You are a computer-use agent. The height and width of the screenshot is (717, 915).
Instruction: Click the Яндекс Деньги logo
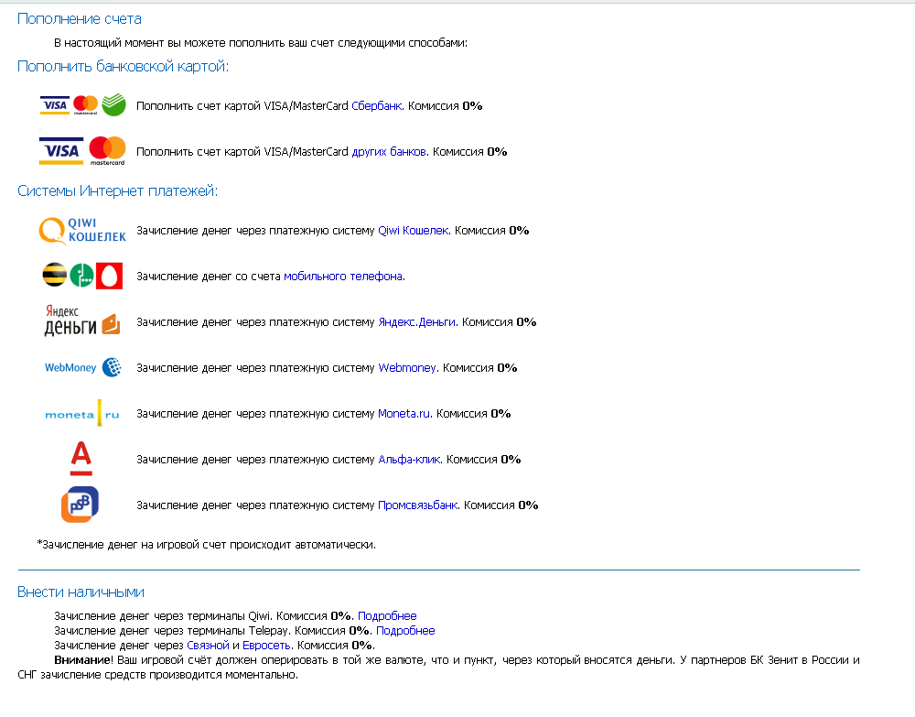82,320
